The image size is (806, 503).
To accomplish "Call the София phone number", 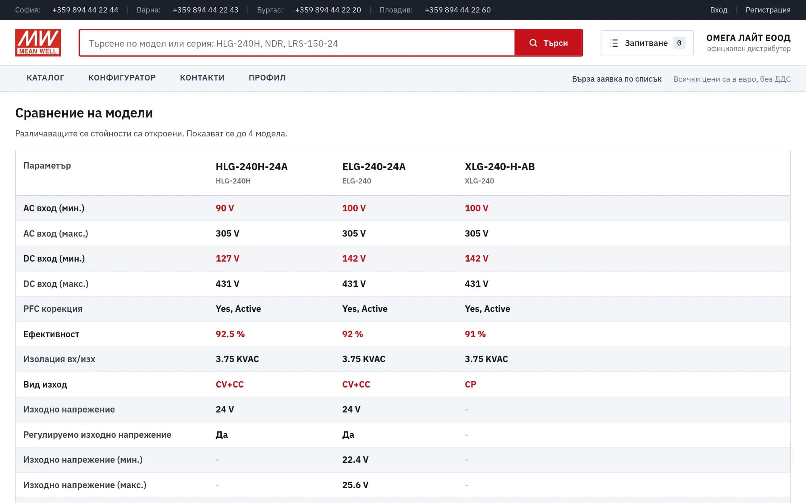I will (x=85, y=10).
